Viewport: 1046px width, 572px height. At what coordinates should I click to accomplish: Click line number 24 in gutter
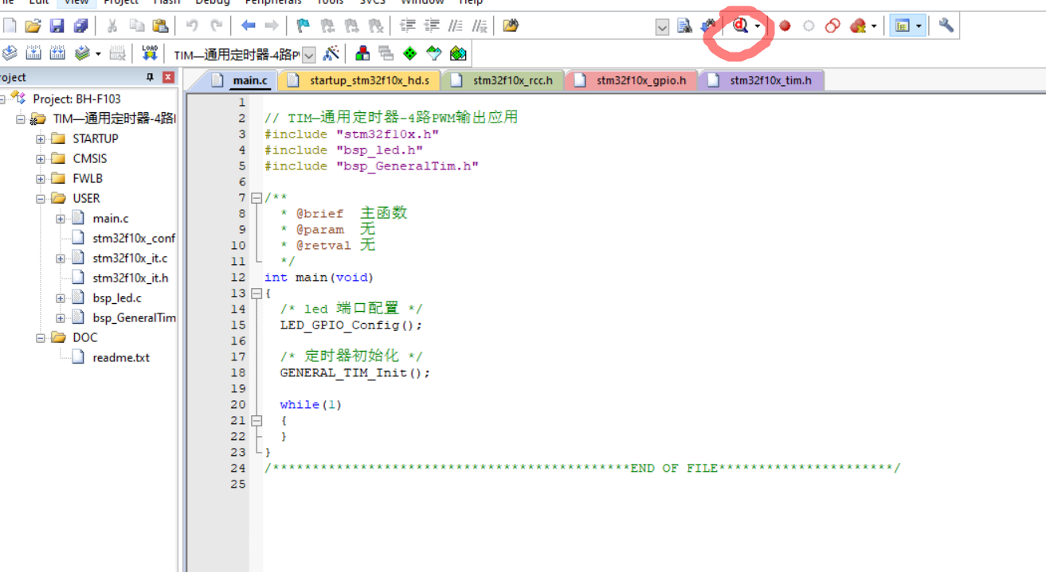pos(238,468)
